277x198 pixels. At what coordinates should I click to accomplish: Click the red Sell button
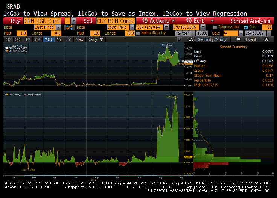click(86, 21)
